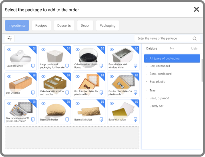Open the filter settings sliders icon
The width and height of the screenshot is (205, 157).
pos(10,38)
